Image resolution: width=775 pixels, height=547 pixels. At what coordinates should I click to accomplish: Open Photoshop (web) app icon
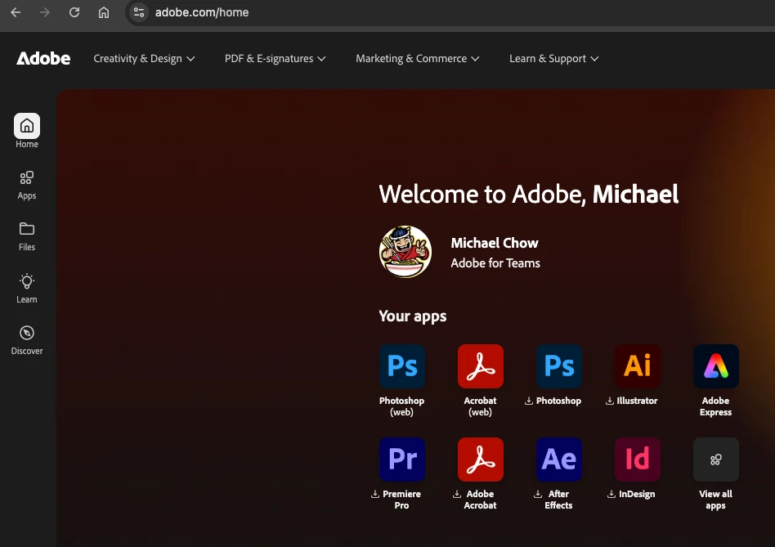402,366
